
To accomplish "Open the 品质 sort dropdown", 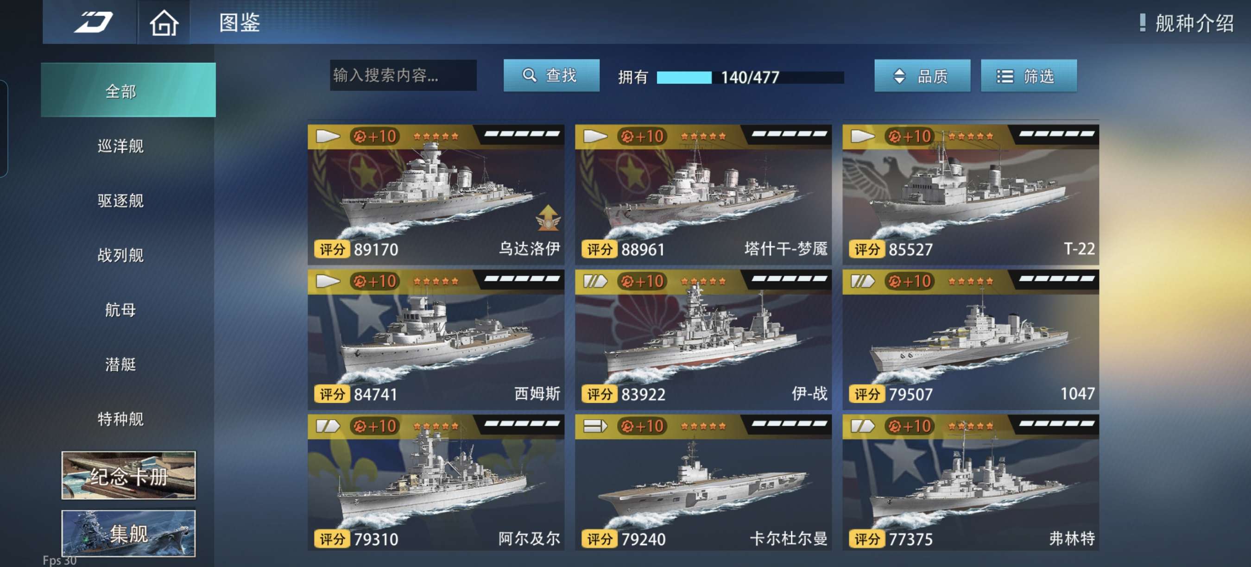I will [x=922, y=75].
